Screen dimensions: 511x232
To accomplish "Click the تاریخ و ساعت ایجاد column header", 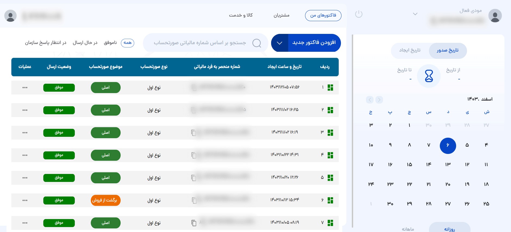I will coord(284,67).
